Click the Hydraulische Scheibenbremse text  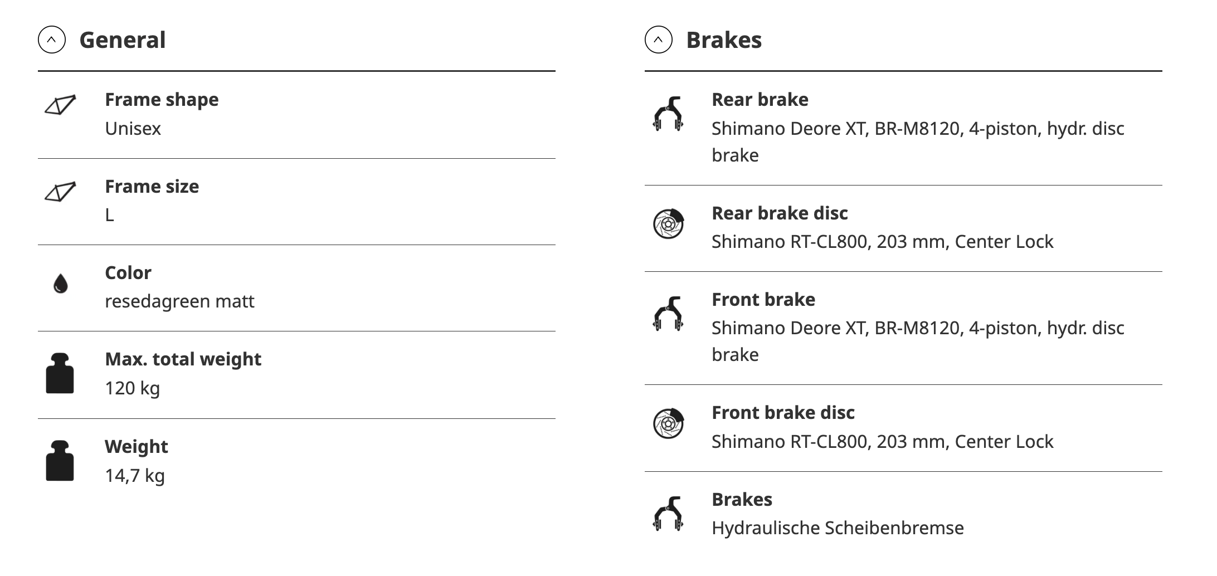click(x=837, y=528)
